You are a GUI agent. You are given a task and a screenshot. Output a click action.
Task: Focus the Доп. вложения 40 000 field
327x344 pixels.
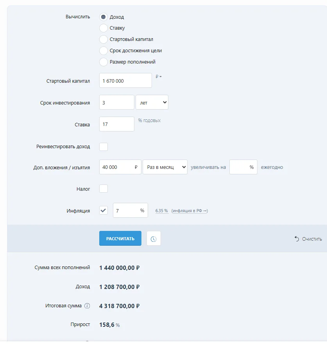[120, 167]
